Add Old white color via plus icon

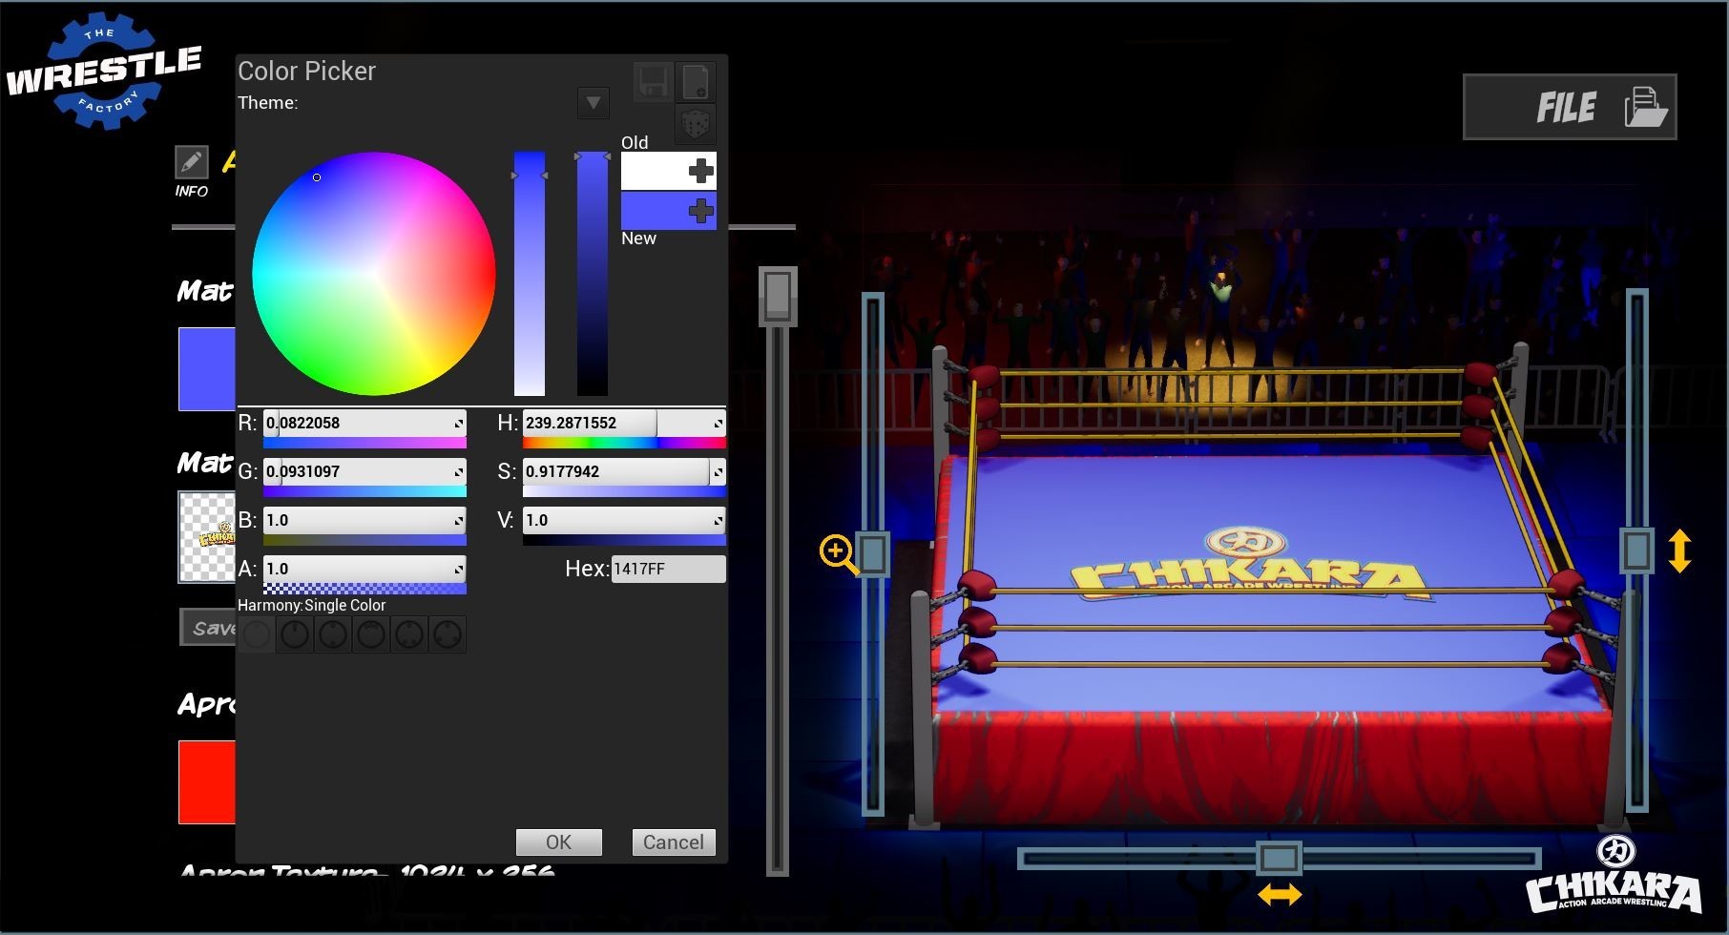[x=701, y=171]
